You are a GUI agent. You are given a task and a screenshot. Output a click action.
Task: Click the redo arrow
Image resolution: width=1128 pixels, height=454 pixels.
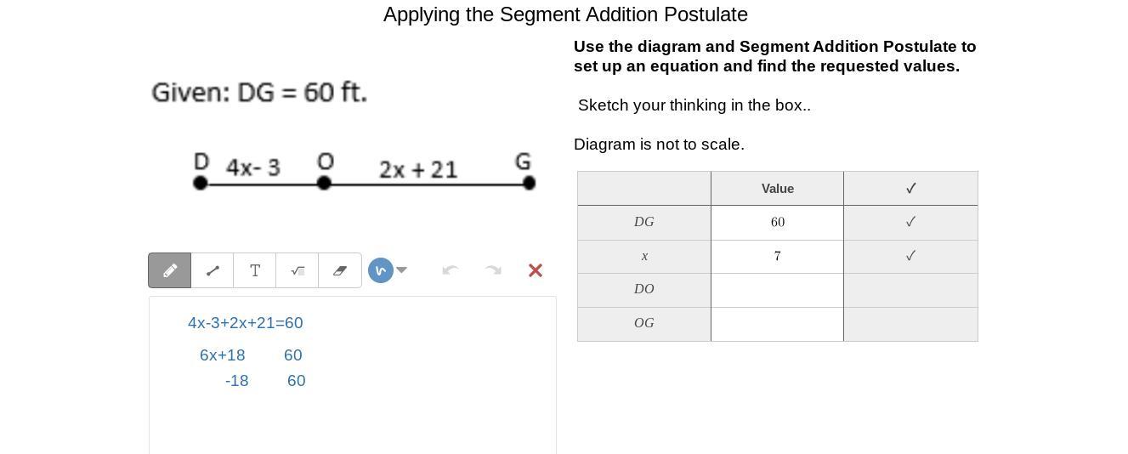[x=493, y=270]
